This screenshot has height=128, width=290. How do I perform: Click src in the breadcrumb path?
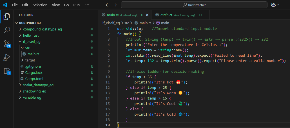(126, 23)
